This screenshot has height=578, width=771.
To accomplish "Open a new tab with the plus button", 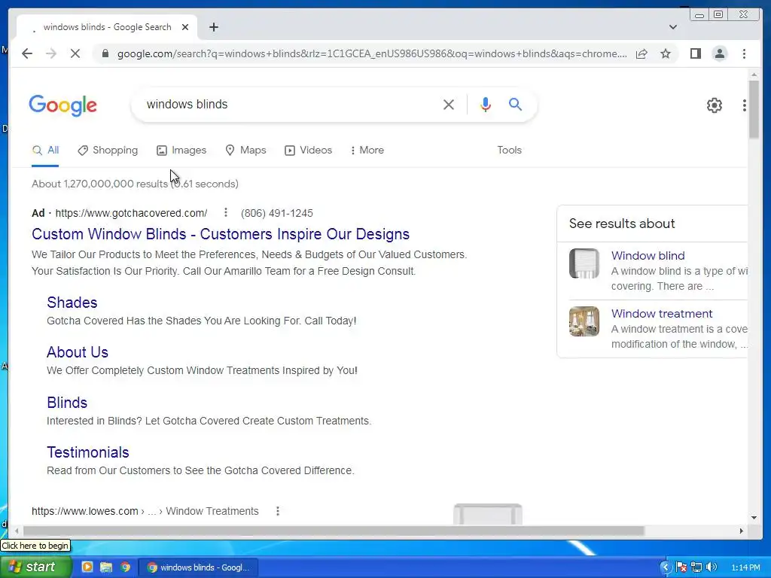I will tap(213, 27).
